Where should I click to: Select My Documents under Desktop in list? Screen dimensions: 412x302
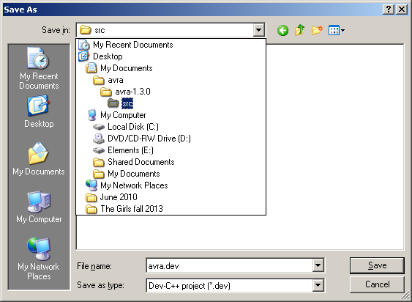point(171,68)
